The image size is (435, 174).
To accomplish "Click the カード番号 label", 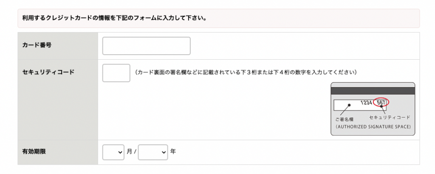I will point(37,45).
